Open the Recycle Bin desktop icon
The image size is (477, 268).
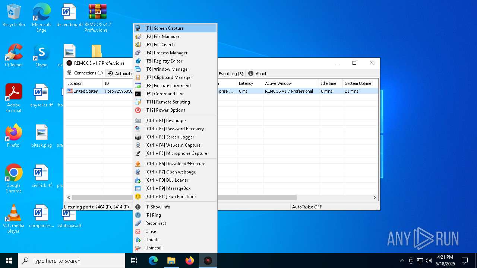[x=14, y=16]
